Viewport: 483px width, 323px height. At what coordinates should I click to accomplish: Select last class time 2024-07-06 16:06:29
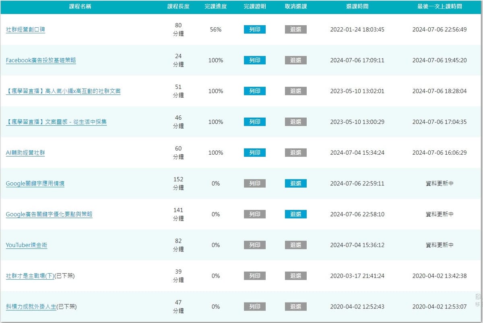point(440,153)
